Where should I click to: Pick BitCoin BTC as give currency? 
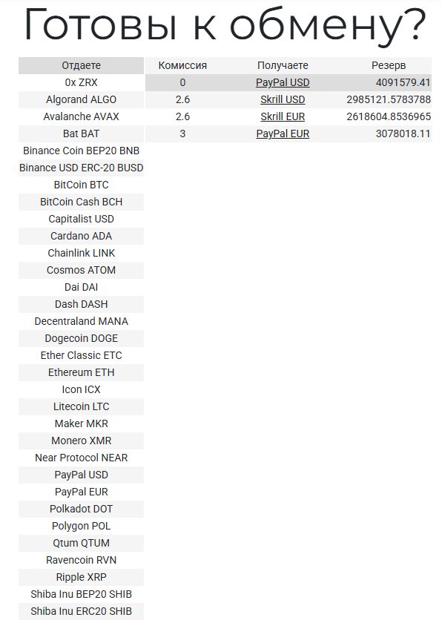[x=81, y=185]
